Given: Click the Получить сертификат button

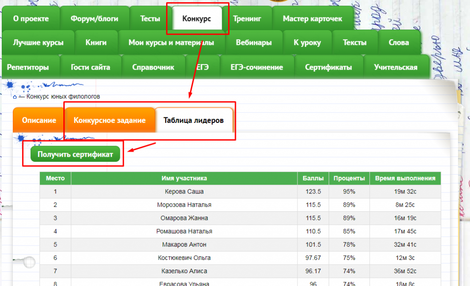Looking at the screenshot, I should click(75, 154).
